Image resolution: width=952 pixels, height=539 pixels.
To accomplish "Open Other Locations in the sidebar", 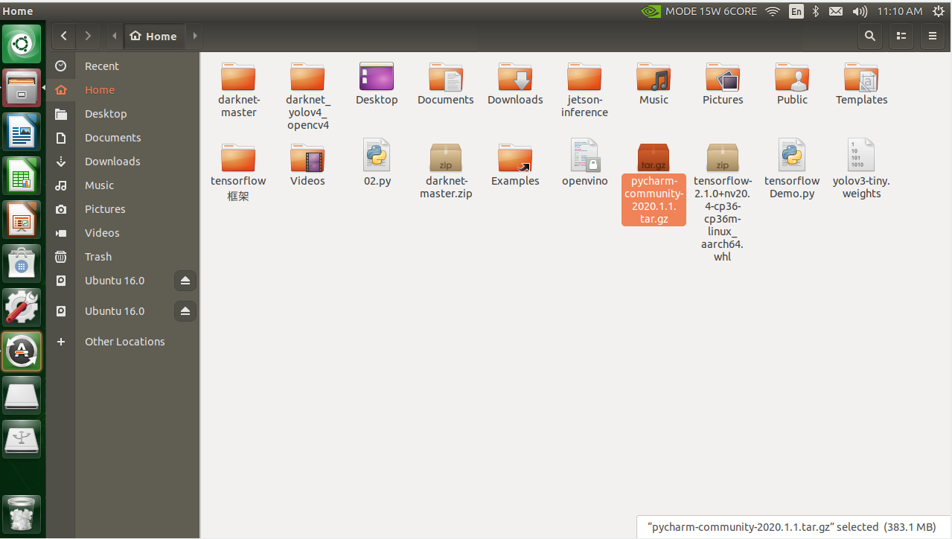I will pyautogui.click(x=123, y=342).
